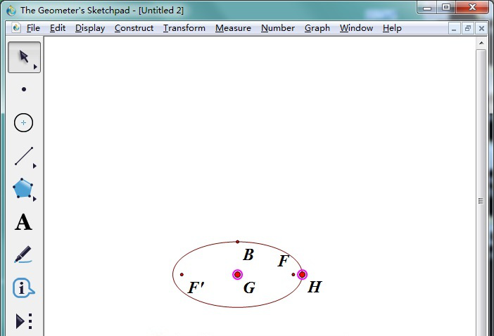
Task: Open the Number menu
Action: pyautogui.click(x=278, y=28)
